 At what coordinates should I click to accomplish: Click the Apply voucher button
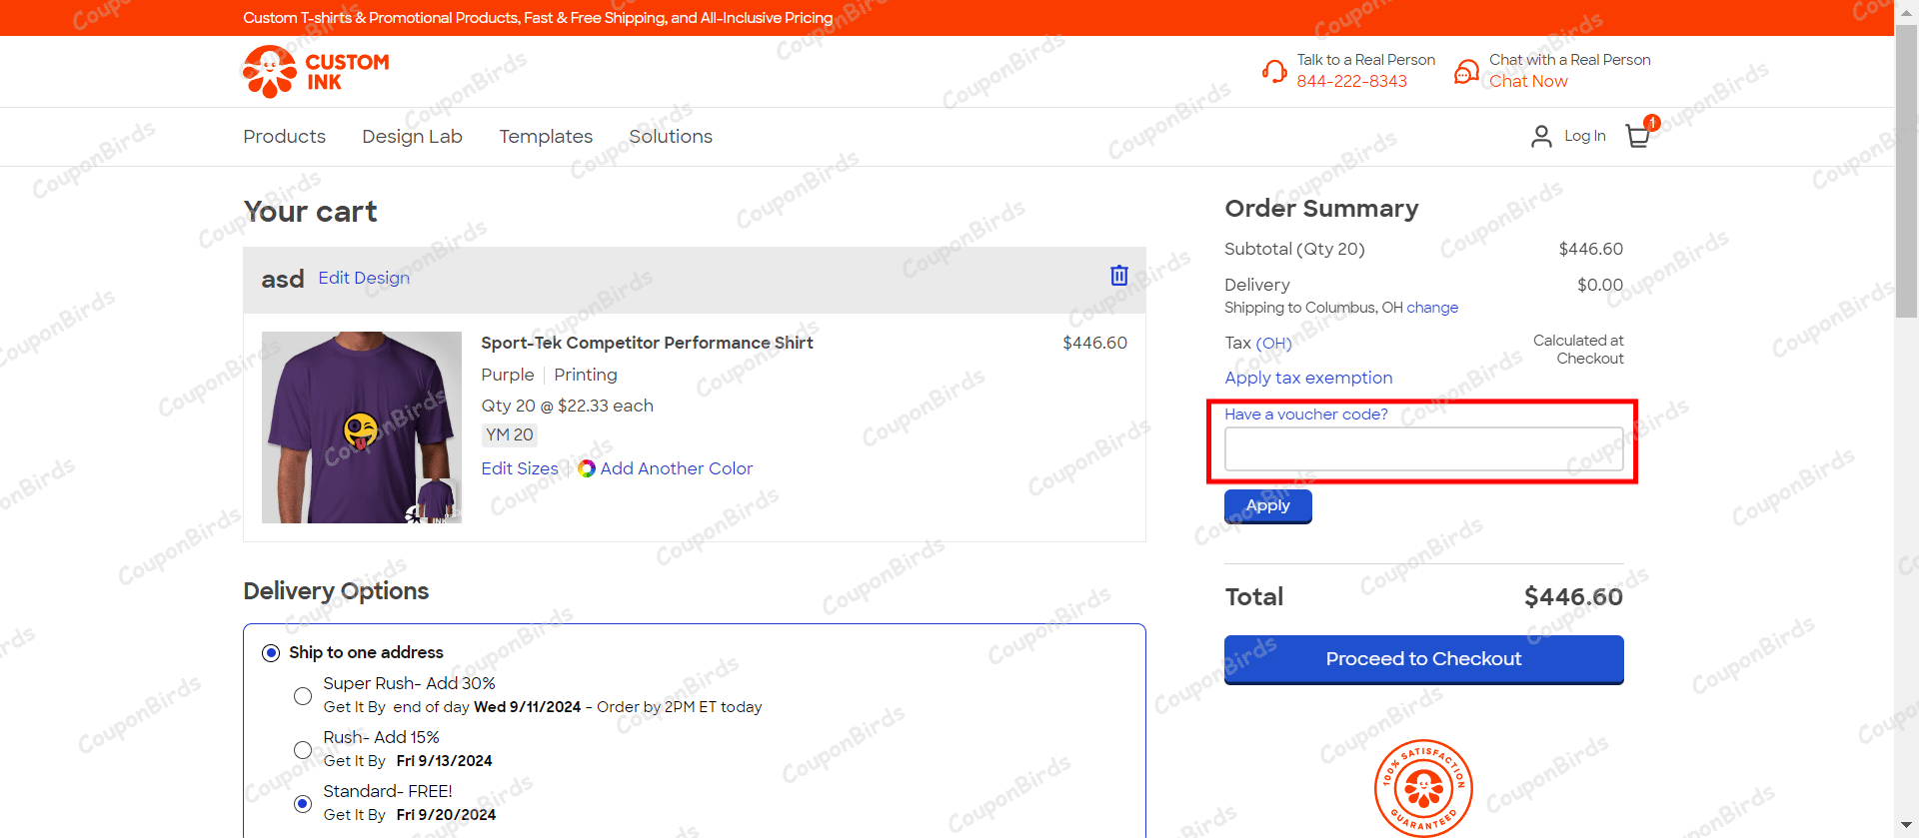point(1268,506)
